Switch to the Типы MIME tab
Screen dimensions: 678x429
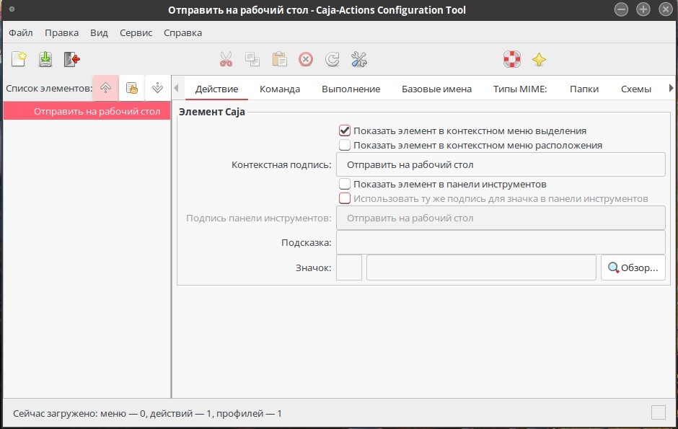click(520, 89)
